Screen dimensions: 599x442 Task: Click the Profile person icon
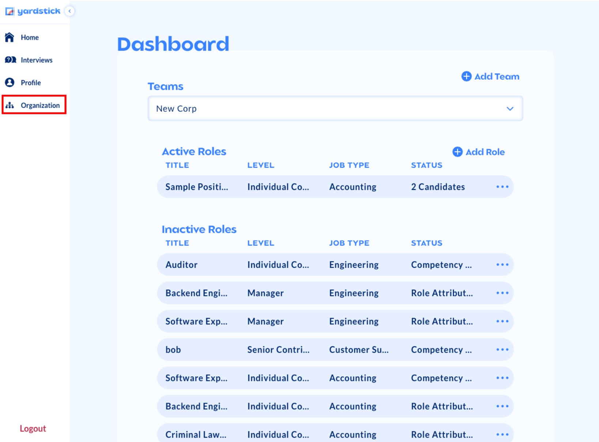click(x=10, y=82)
